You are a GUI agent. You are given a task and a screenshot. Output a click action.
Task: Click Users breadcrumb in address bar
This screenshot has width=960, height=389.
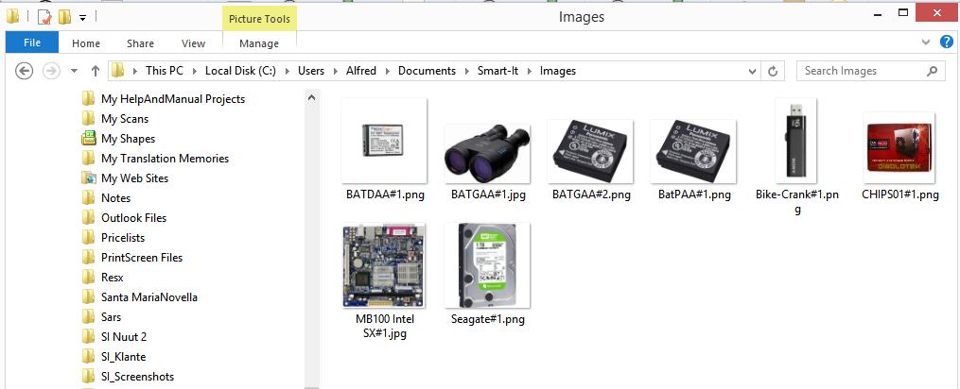[x=311, y=71]
